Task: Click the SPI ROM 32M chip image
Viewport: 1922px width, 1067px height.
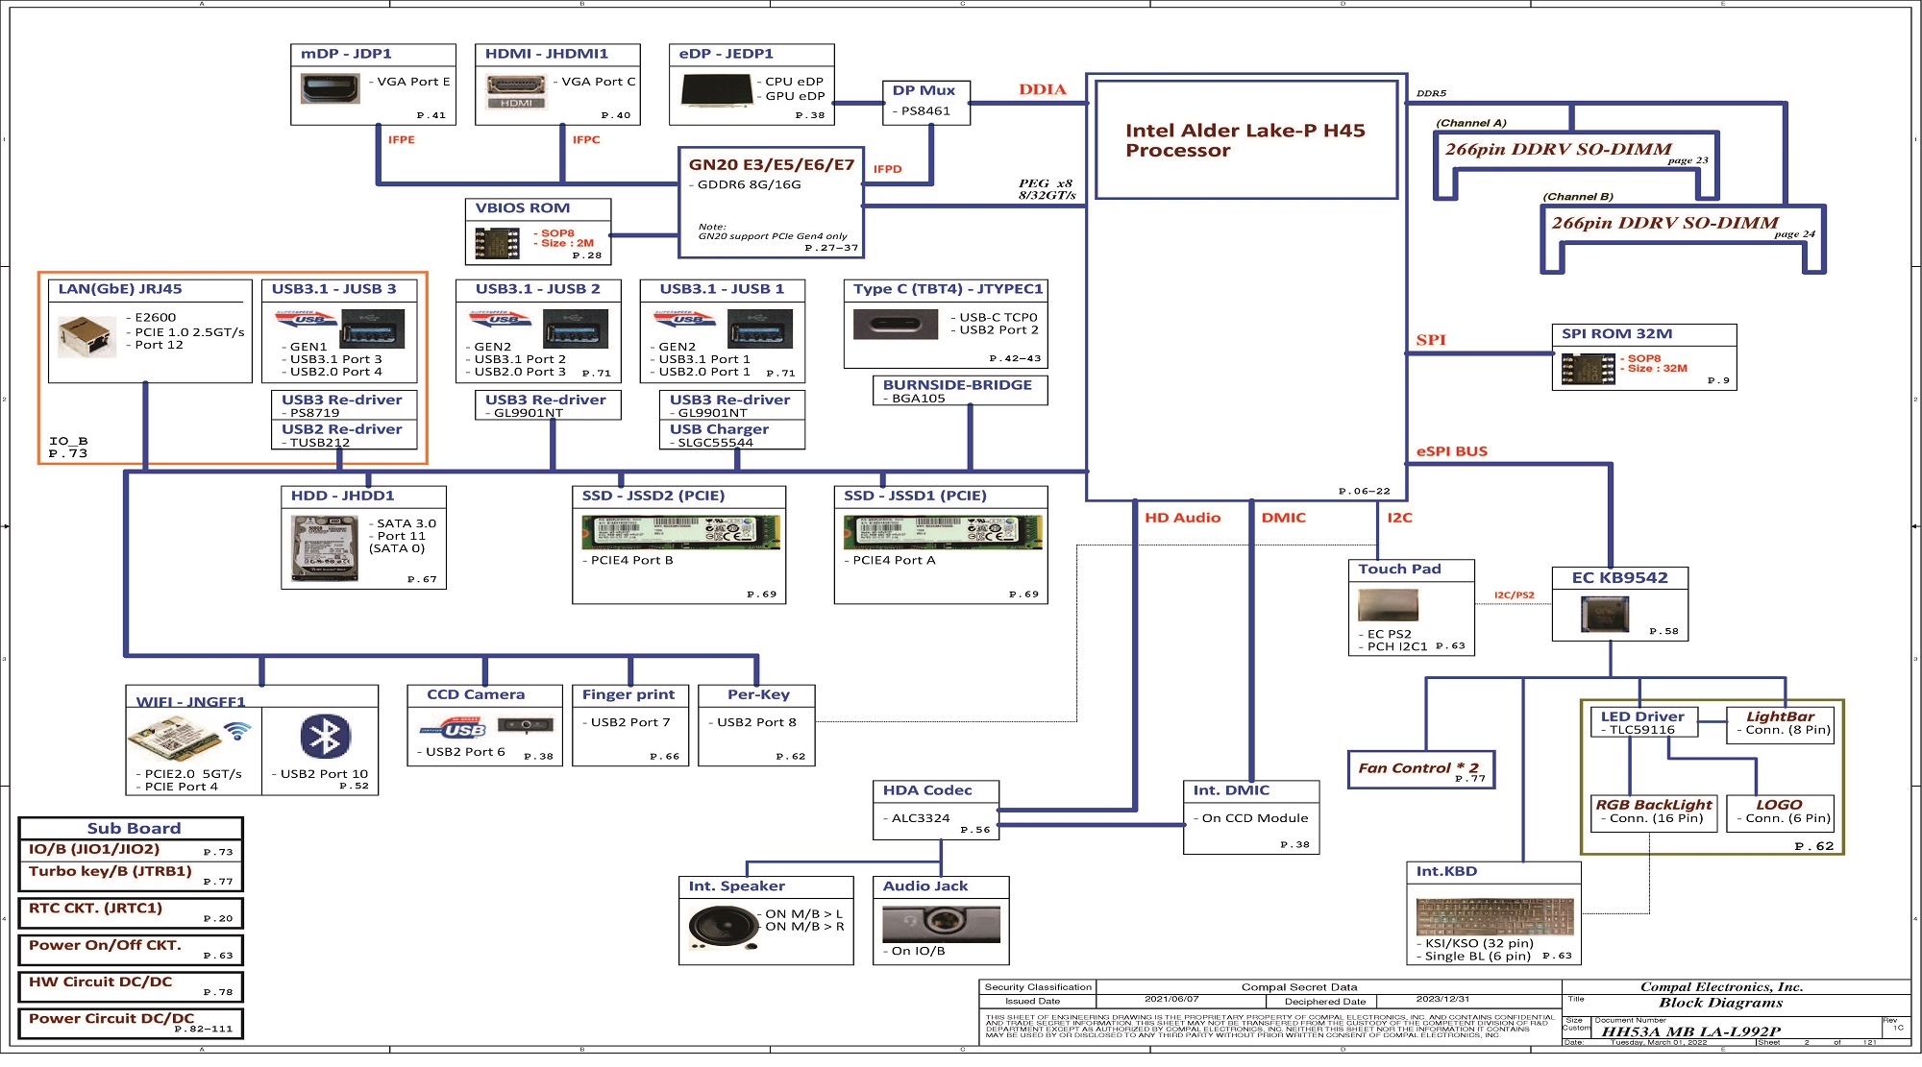Action: pyautogui.click(x=1588, y=369)
